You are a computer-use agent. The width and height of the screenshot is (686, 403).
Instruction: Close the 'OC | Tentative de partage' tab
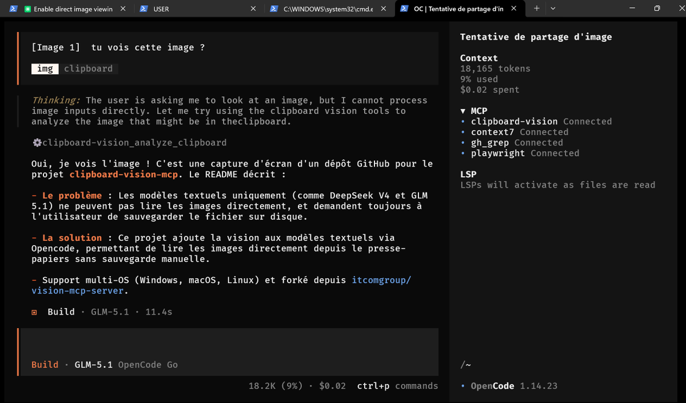(x=514, y=9)
